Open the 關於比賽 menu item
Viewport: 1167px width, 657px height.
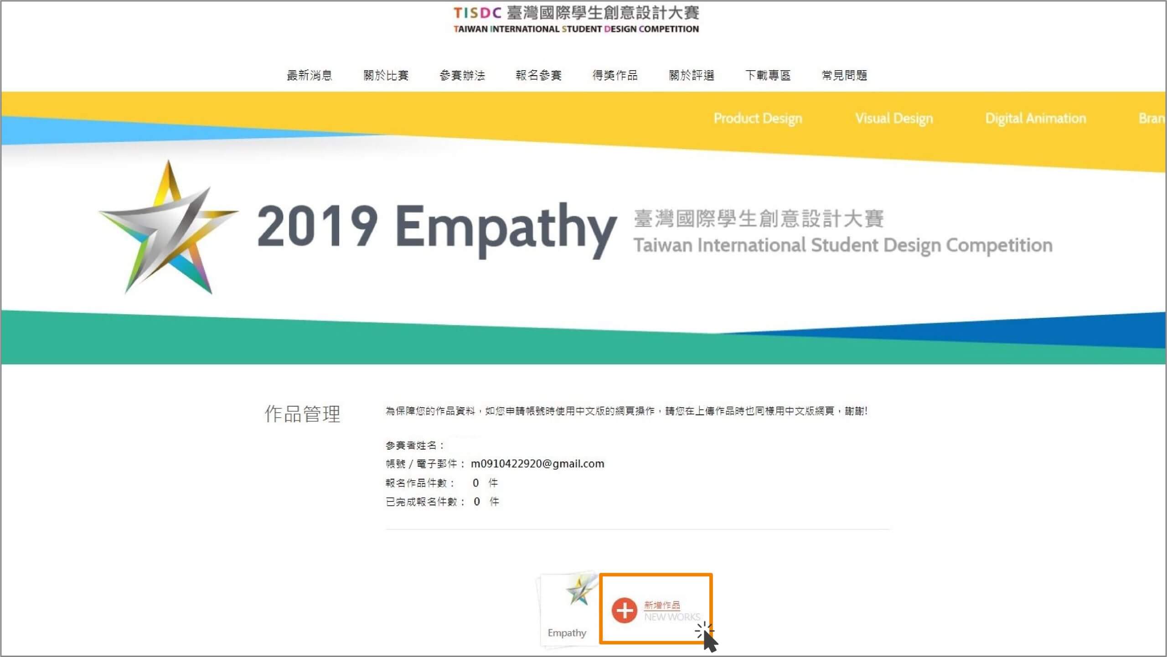(386, 75)
